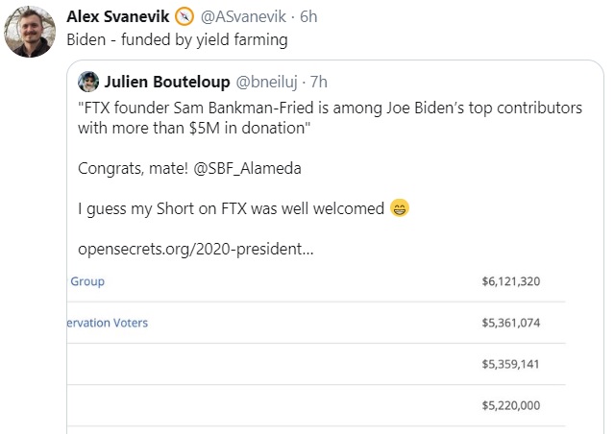Click the $5,361,074 amount
614x434 pixels.
tap(510, 323)
